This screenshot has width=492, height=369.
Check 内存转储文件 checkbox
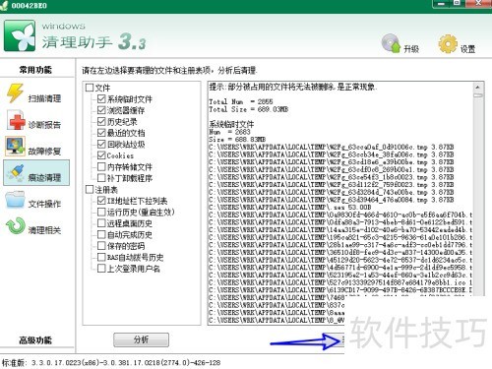[101, 166]
